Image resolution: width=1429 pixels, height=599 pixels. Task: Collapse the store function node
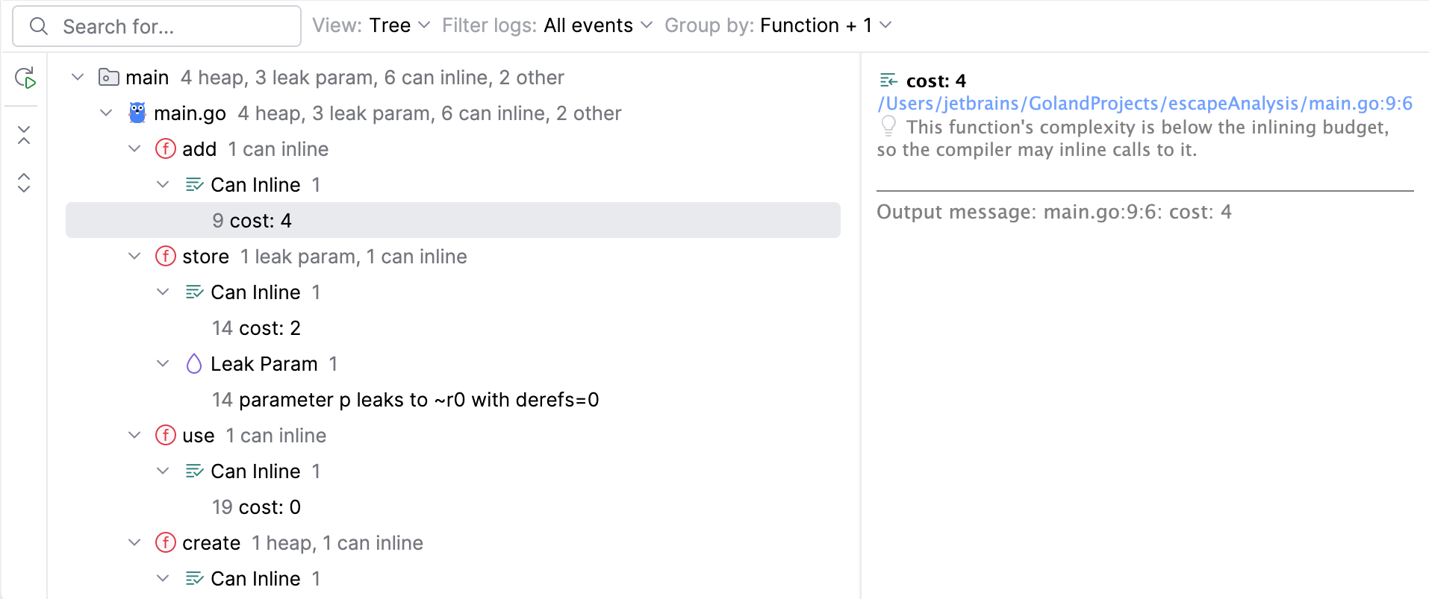point(134,256)
